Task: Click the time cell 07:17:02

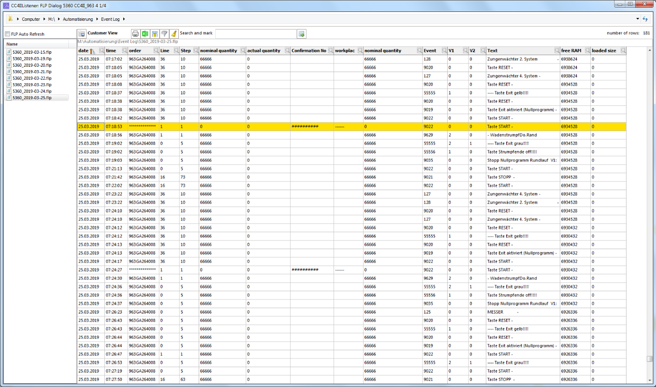Action: coord(116,59)
